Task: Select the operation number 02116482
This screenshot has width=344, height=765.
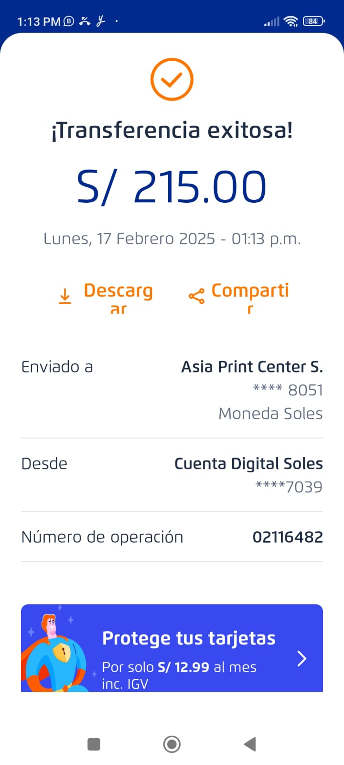Action: click(288, 537)
